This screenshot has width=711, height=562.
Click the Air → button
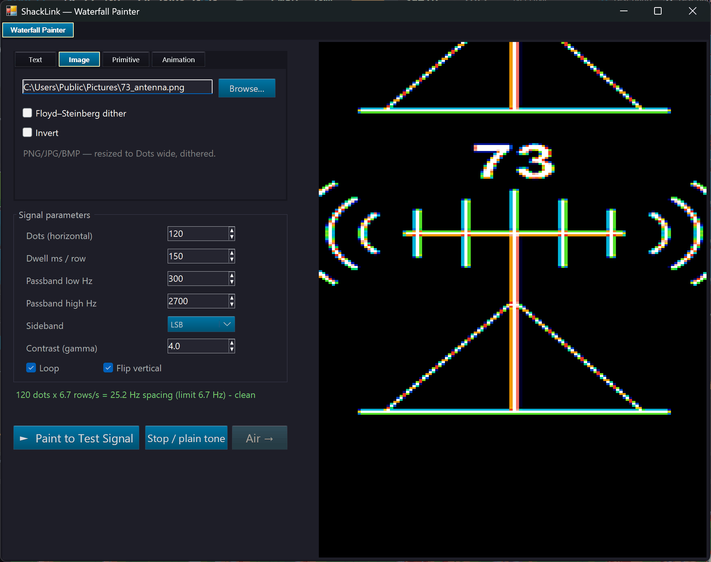point(260,438)
